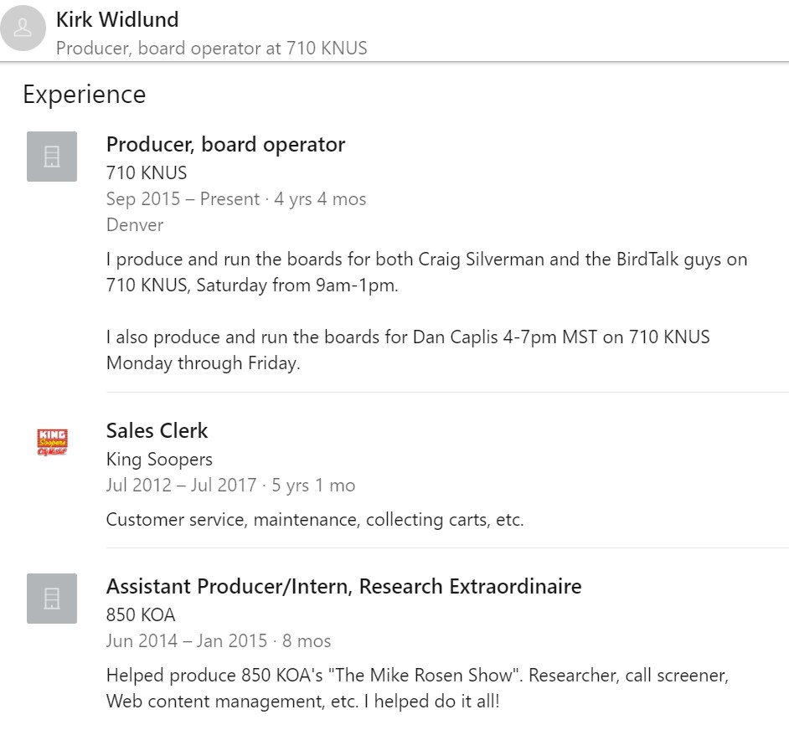Click the King Soopers company name

[159, 460]
